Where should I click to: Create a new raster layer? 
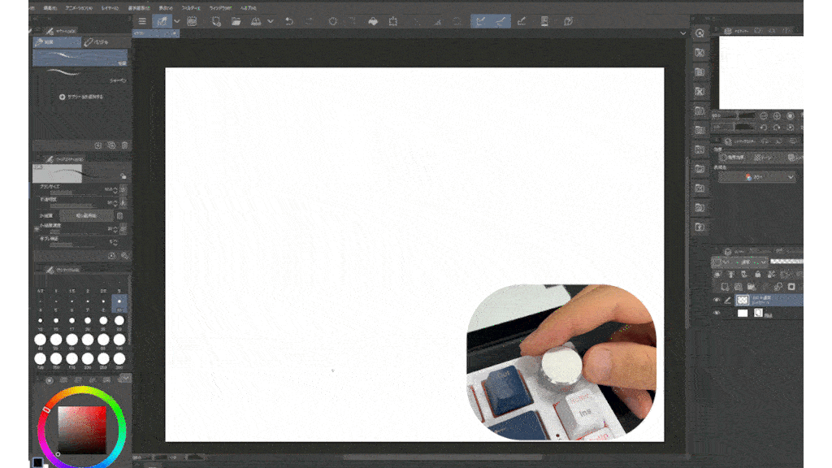click(725, 287)
